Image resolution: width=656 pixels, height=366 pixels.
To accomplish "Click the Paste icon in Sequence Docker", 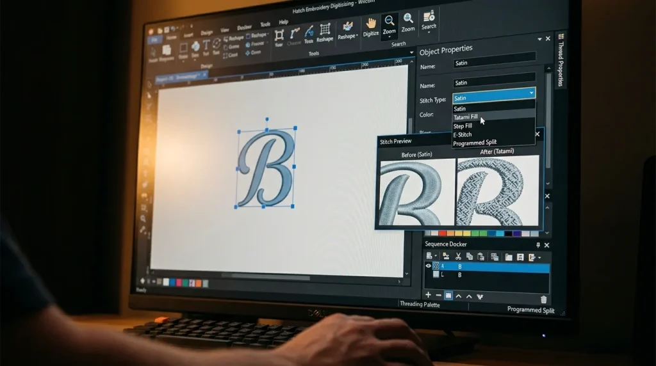I will coord(480,257).
